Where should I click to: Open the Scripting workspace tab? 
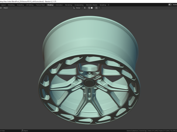point(103,5)
